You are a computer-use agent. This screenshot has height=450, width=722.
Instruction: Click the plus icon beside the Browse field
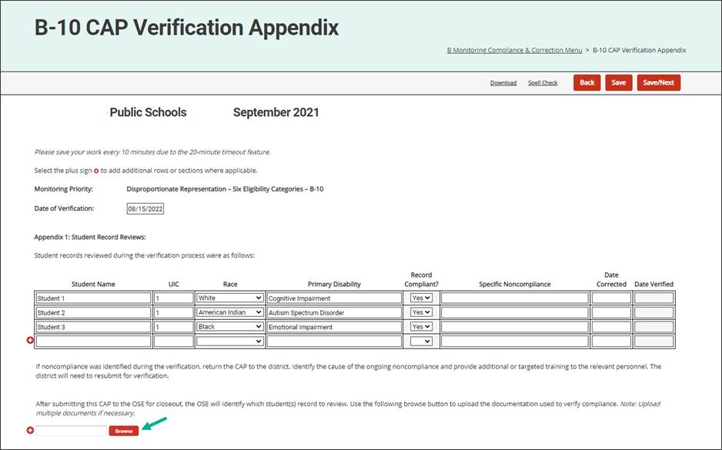point(30,430)
